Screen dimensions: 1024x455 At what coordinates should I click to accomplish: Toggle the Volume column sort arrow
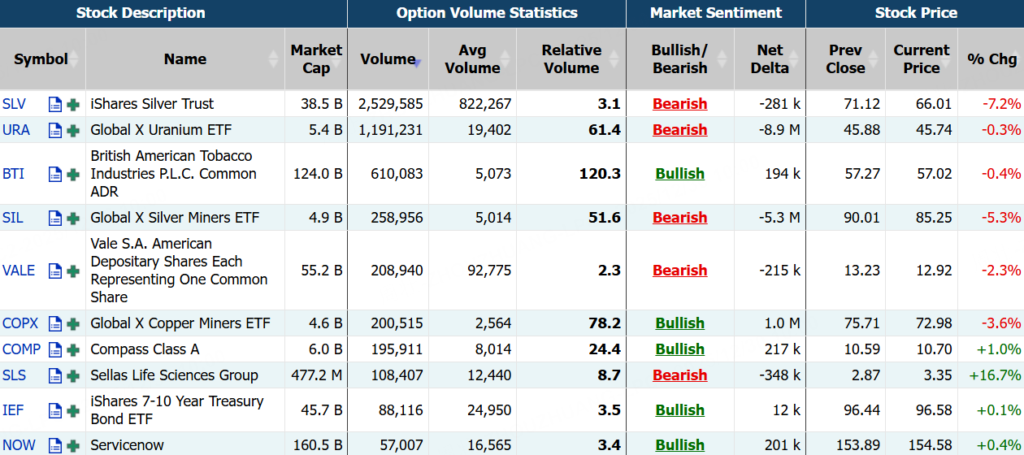(x=417, y=60)
